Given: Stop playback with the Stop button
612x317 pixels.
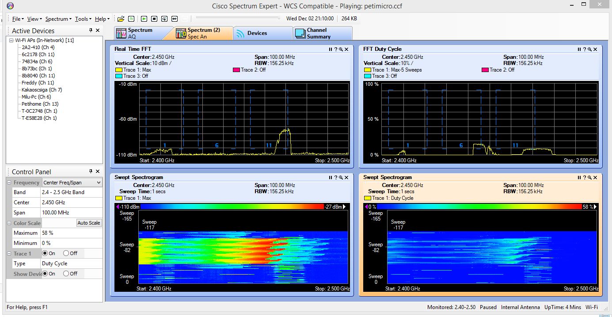Looking at the screenshot, I should pos(154,19).
